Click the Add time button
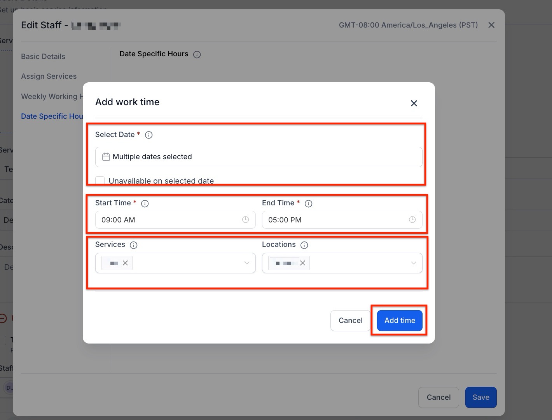552x420 pixels. 400,321
